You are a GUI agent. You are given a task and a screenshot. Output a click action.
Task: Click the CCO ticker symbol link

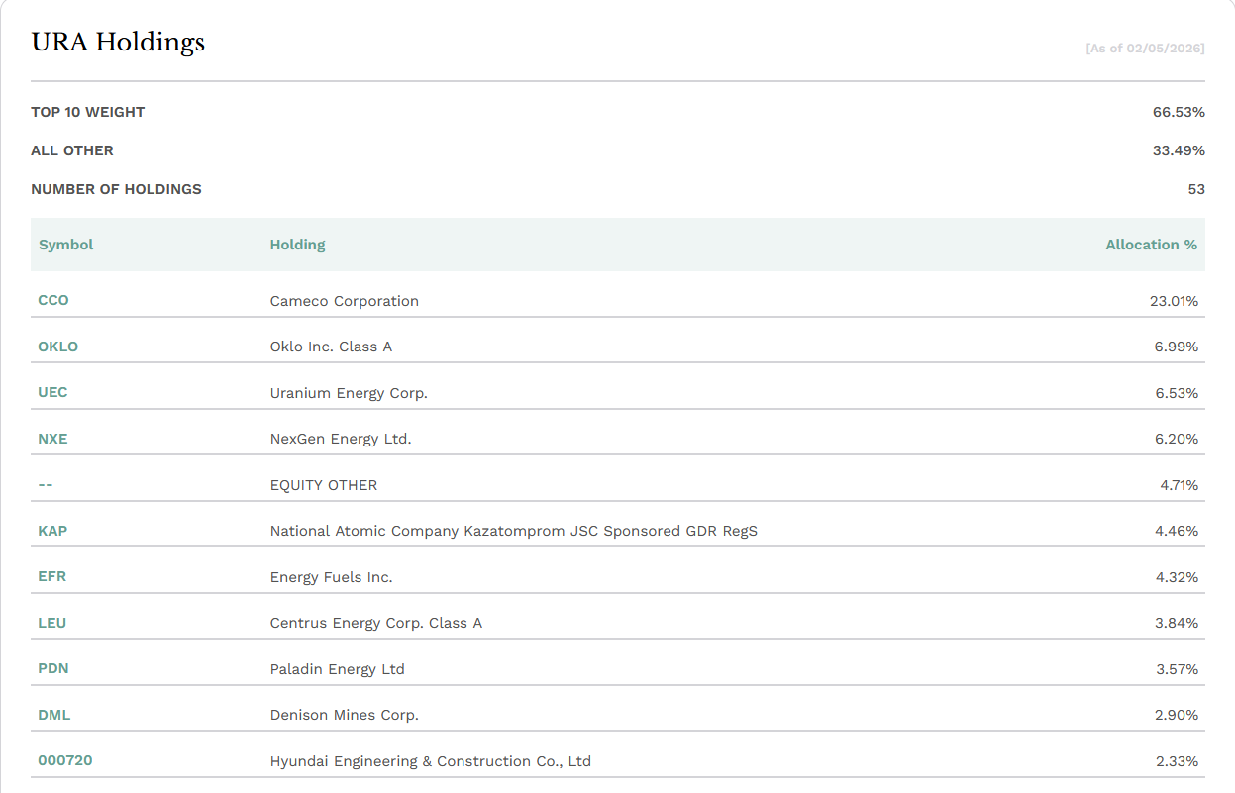(53, 300)
